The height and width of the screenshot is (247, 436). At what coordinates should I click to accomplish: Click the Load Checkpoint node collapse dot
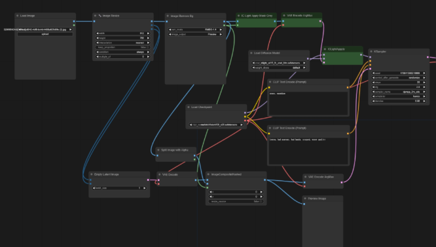(189, 107)
